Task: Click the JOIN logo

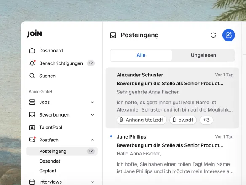Action: [34, 33]
